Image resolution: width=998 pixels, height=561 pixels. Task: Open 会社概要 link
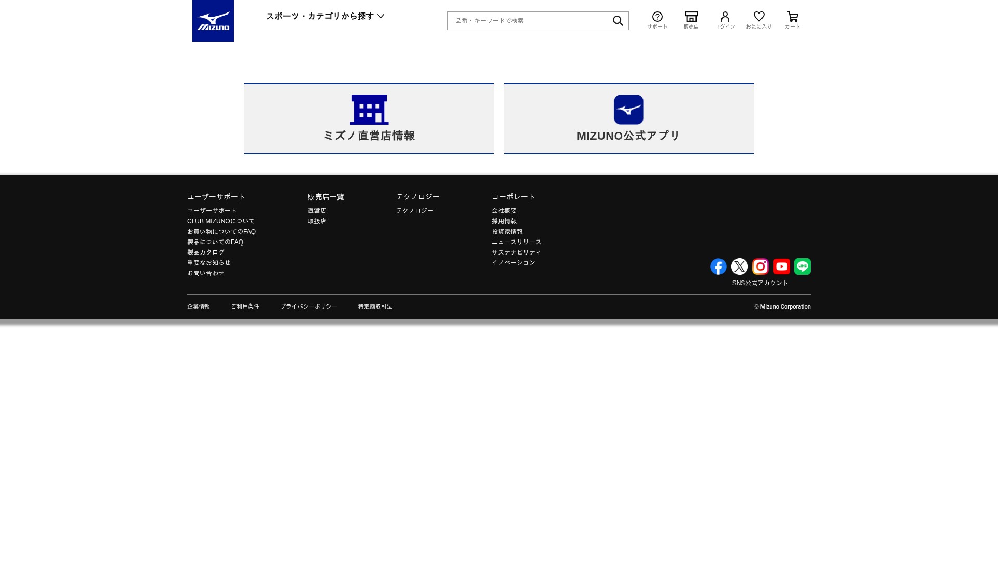[x=504, y=211]
